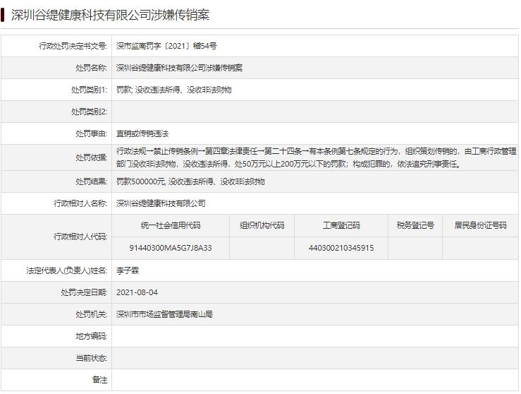The image size is (521, 394).
Task: Click the 处罚依据 legal basis paragraph
Action: [x=314, y=157]
